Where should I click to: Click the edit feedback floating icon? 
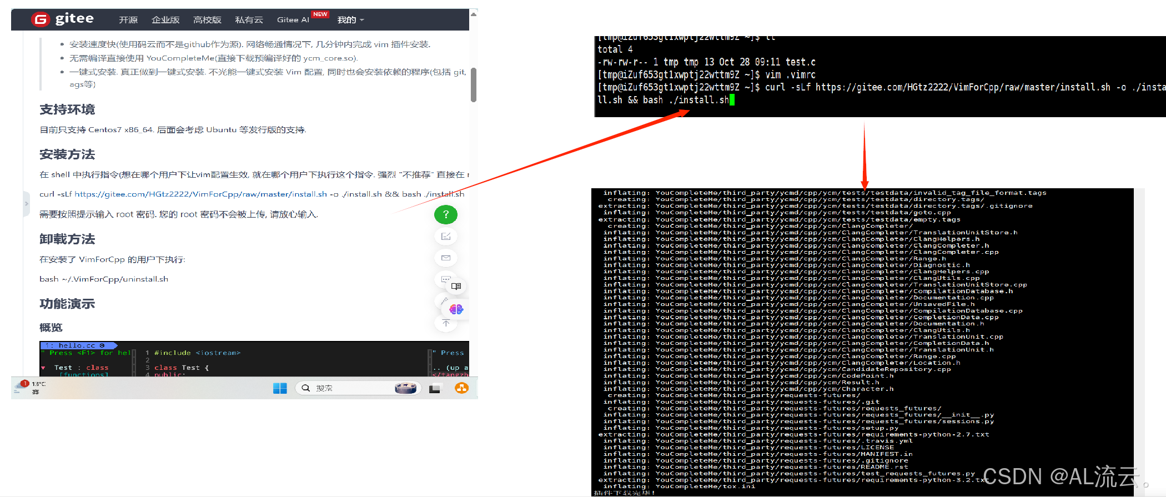446,237
